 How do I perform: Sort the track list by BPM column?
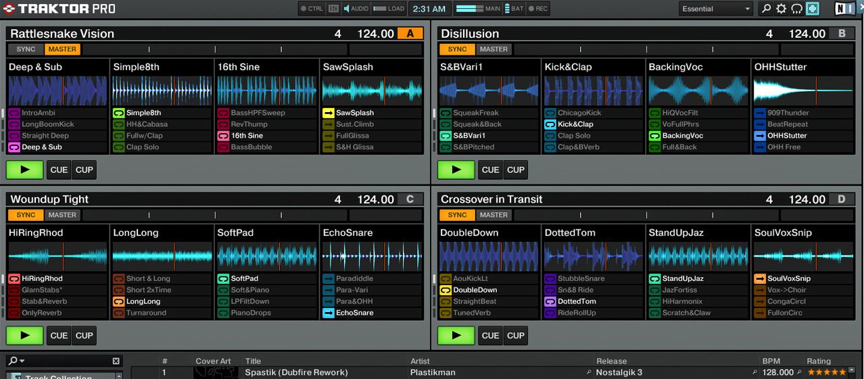[x=771, y=361]
